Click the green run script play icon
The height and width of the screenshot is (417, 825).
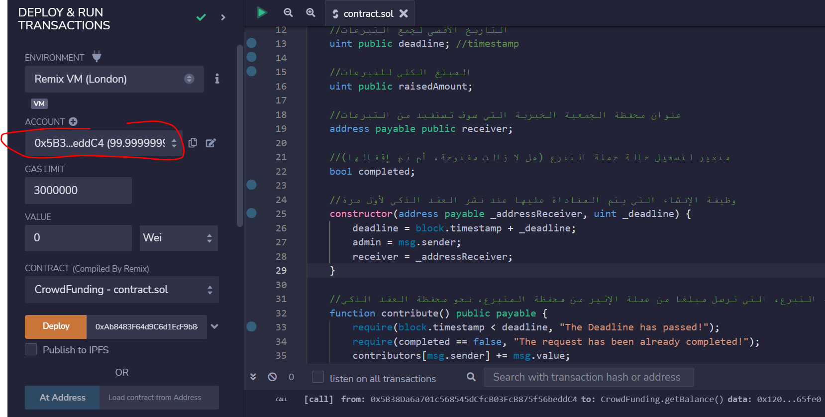262,12
